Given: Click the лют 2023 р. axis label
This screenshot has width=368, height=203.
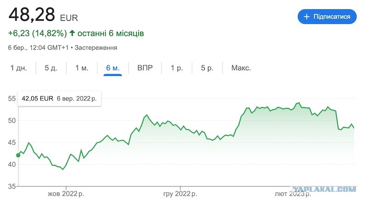Looking at the screenshot, I should [x=293, y=194].
